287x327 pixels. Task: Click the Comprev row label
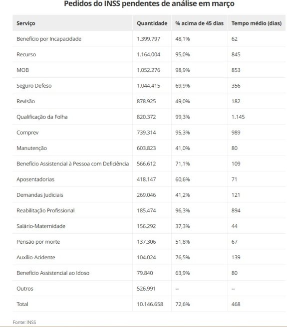click(x=27, y=133)
